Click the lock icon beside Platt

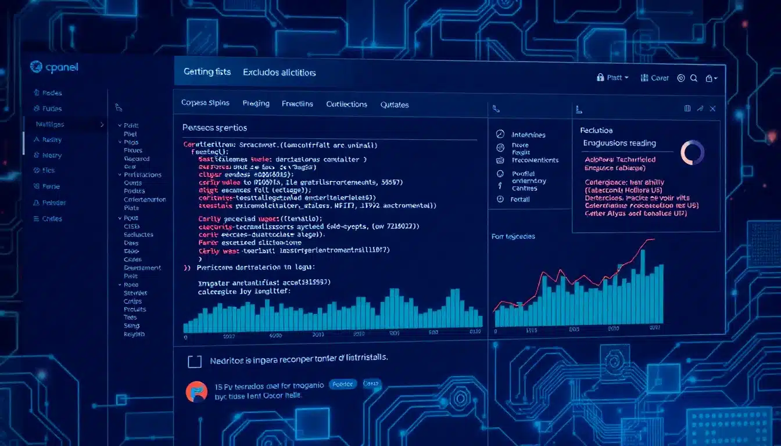pyautogui.click(x=601, y=77)
